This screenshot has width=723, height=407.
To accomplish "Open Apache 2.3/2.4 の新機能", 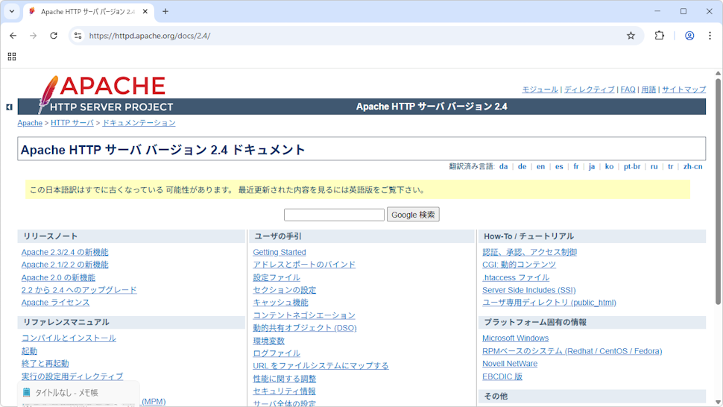I will (x=65, y=252).
